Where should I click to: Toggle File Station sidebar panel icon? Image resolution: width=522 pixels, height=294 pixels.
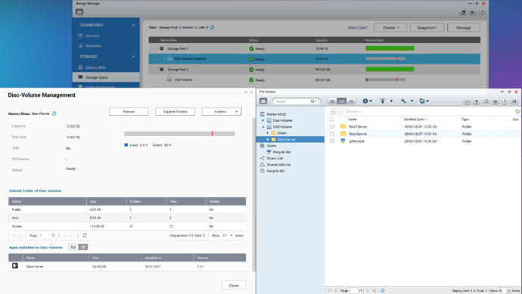(263, 101)
